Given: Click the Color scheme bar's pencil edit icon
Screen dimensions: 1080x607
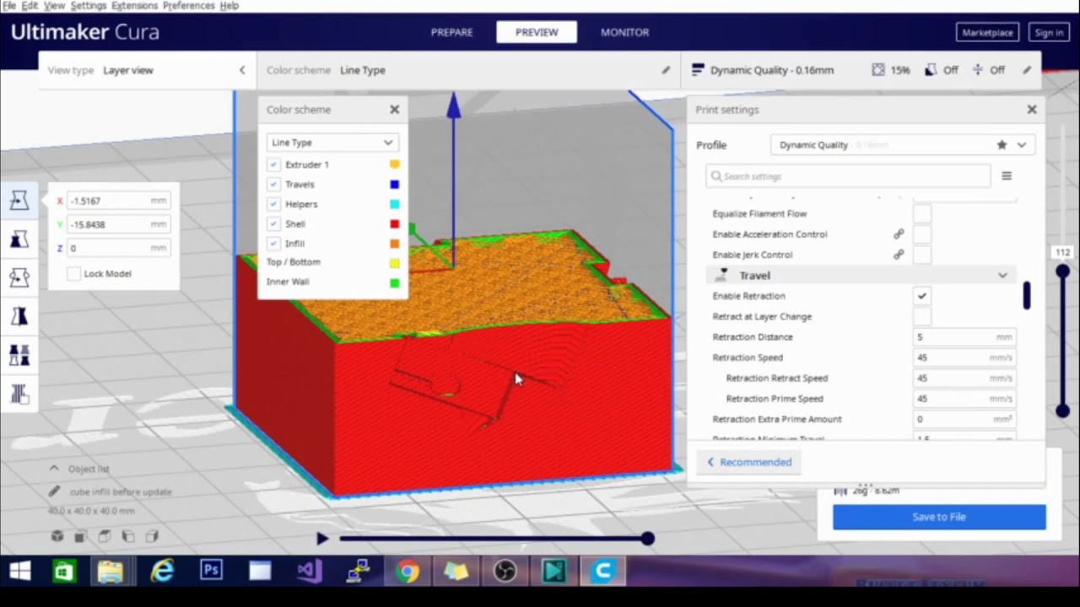Looking at the screenshot, I should 666,70.
